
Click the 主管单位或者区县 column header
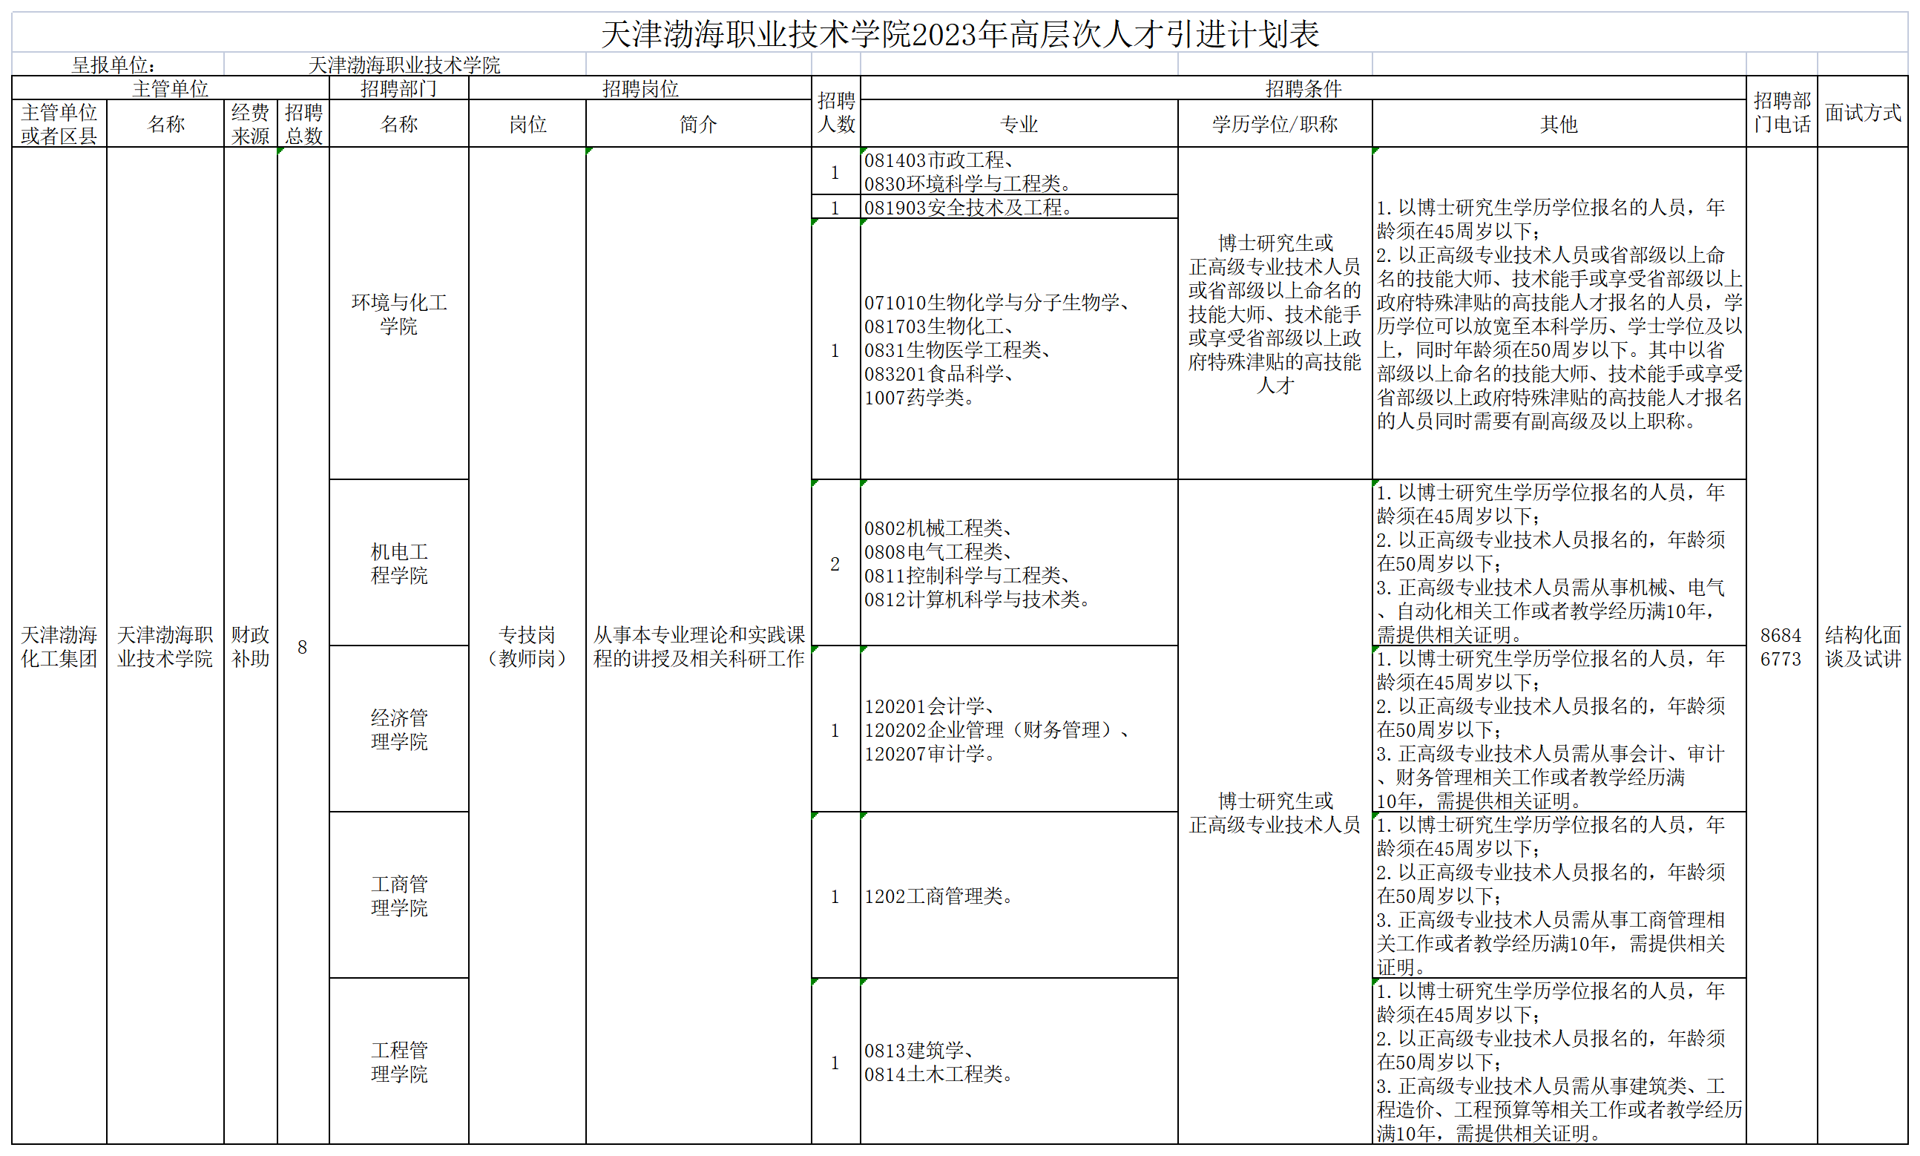coord(59,124)
